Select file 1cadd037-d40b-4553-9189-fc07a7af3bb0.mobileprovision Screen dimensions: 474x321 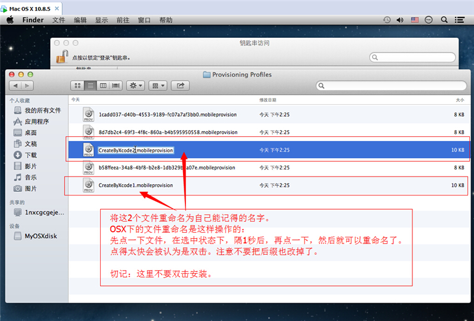(269, 114)
